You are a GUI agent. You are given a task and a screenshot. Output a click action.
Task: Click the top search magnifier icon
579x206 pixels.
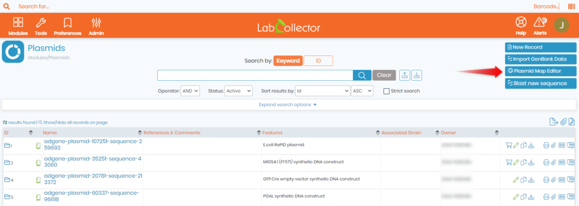pos(6,6)
